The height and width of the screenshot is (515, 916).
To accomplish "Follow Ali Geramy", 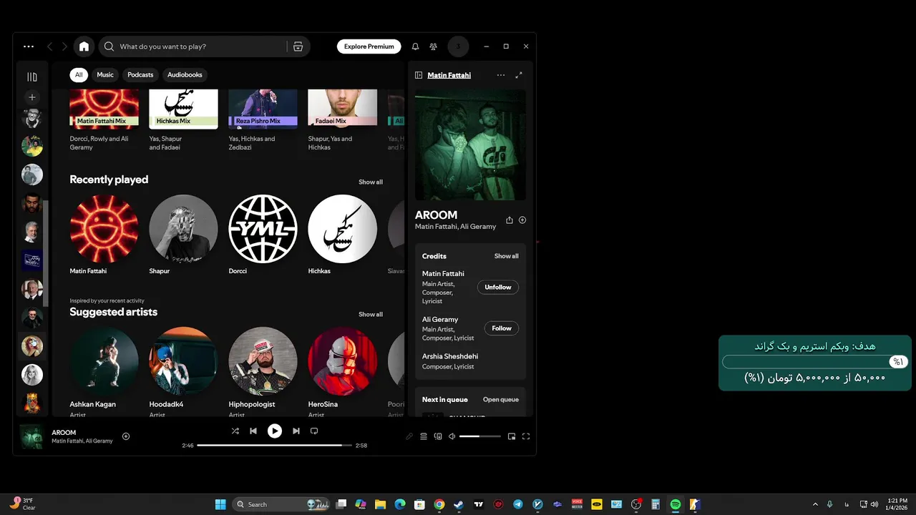I will [502, 328].
